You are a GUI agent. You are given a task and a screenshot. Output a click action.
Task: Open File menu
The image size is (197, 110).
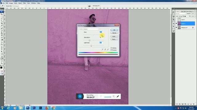click(3, 3)
